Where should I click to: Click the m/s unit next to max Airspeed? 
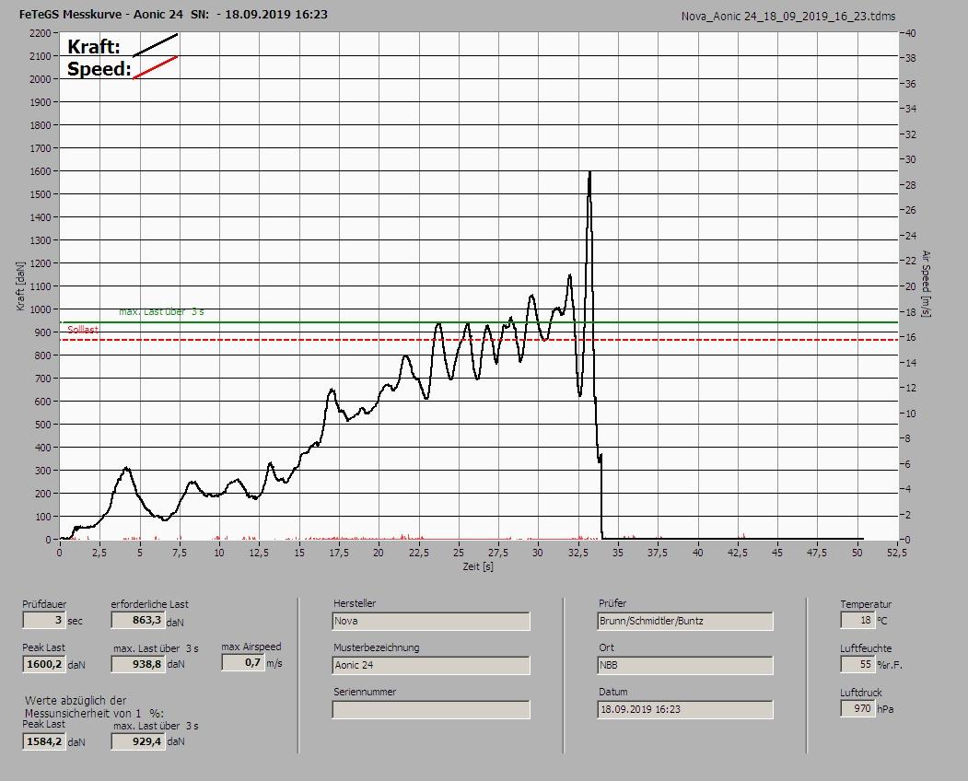pos(274,663)
